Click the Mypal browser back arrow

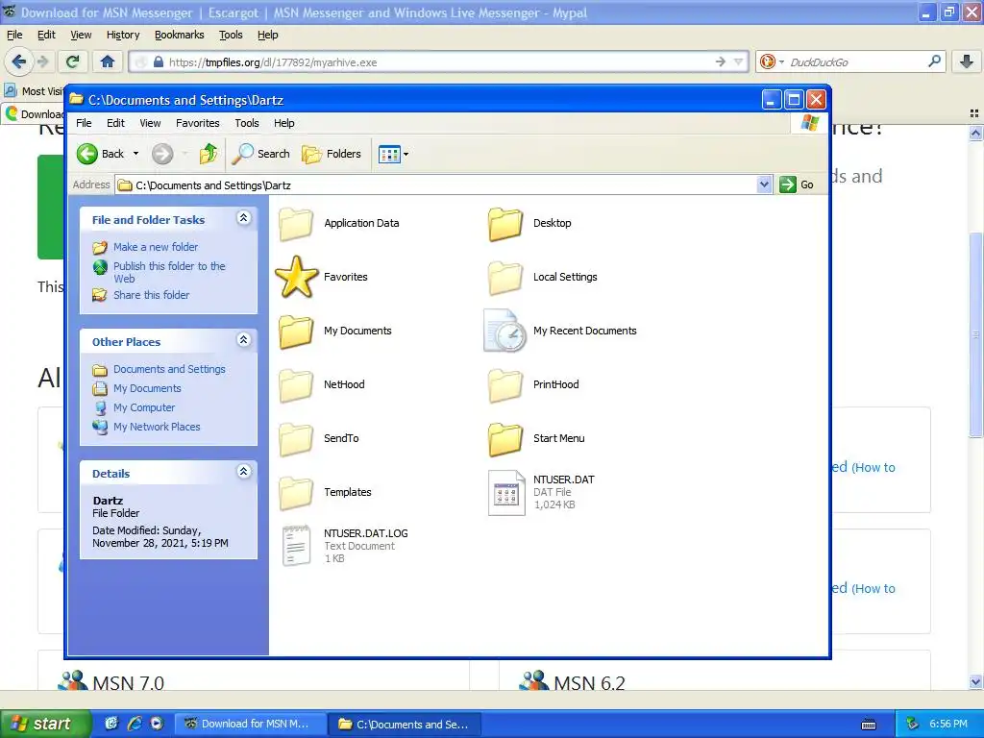[19, 61]
